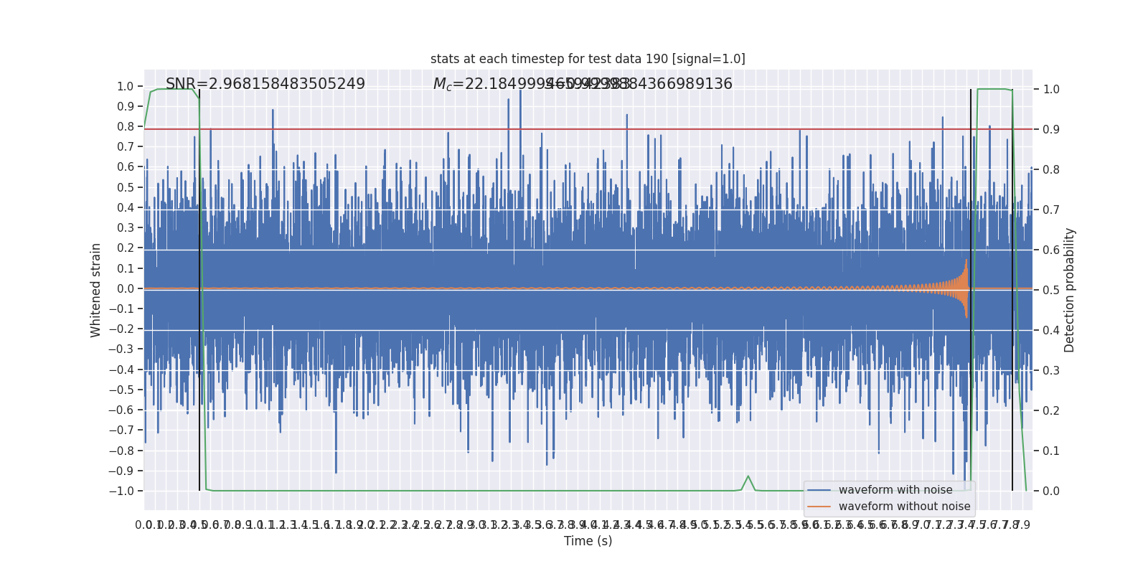Click Whitened strain tick label −1.0
This screenshot has width=1148, height=574.
[x=121, y=491]
